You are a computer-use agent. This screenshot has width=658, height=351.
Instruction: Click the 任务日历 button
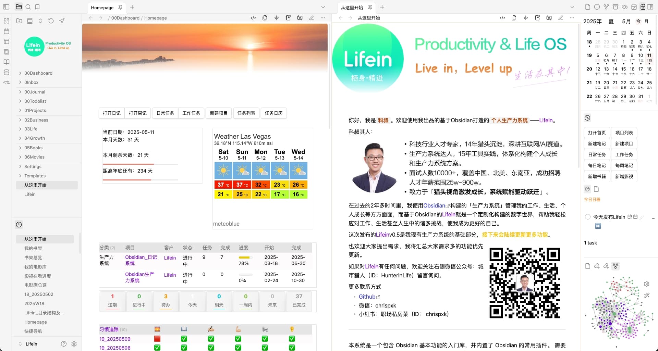273,113
